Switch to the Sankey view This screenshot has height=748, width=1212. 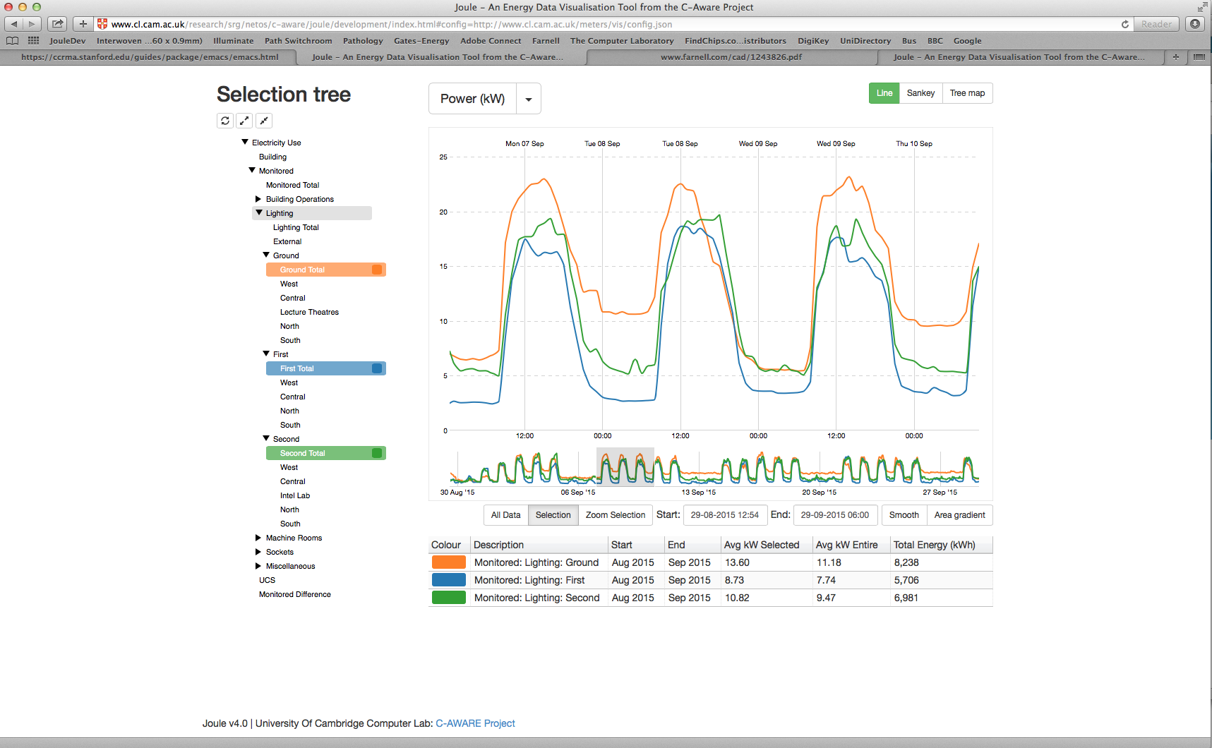[920, 93]
